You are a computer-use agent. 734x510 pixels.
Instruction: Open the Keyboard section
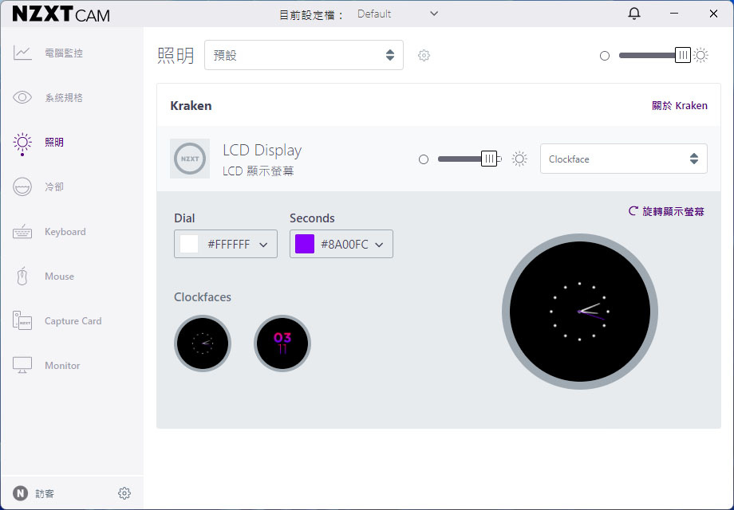[x=65, y=231]
